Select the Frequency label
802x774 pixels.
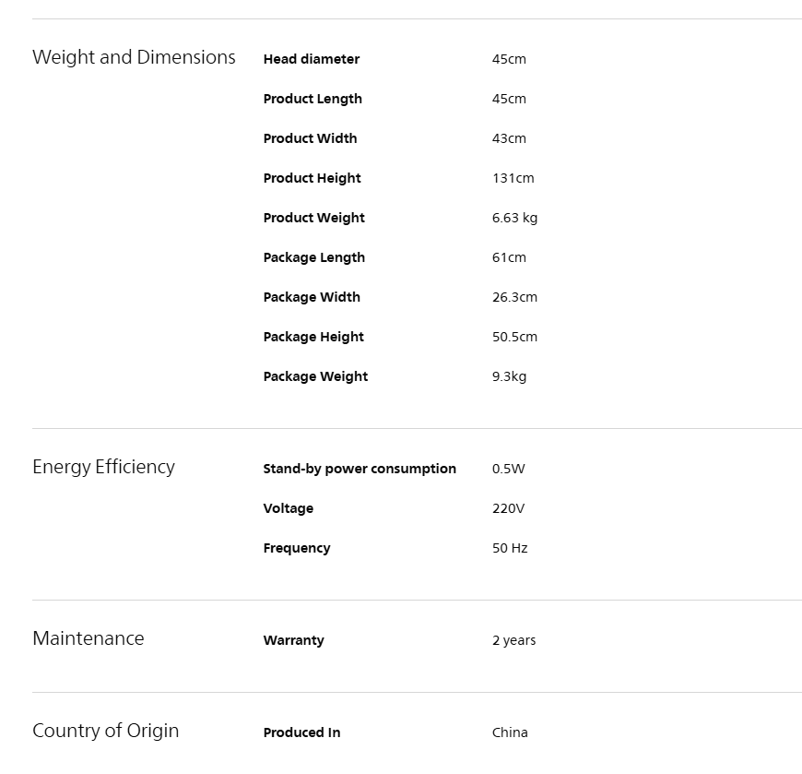pos(297,548)
